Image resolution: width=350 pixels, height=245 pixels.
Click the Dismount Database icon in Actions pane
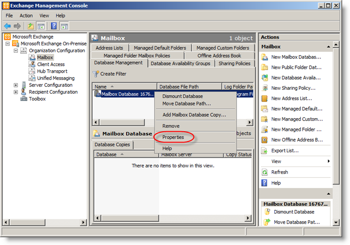tap(267, 211)
